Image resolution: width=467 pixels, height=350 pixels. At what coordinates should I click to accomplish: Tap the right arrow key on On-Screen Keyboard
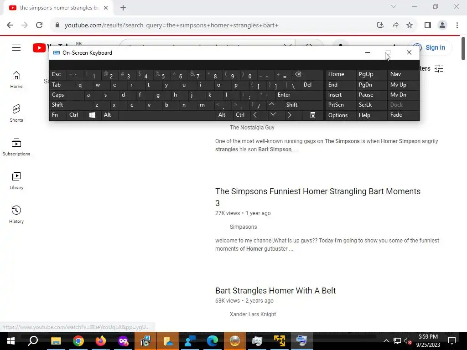pos(289,115)
